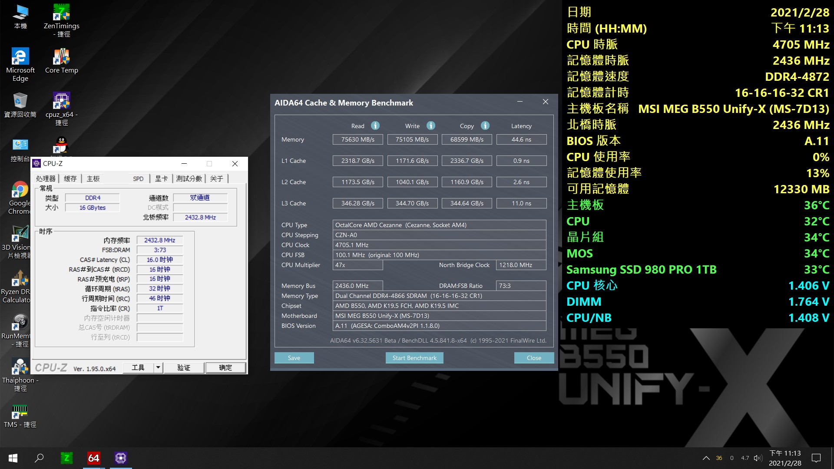Click the Chipset value in AIDA64
The image size is (834, 469).
[x=439, y=306]
